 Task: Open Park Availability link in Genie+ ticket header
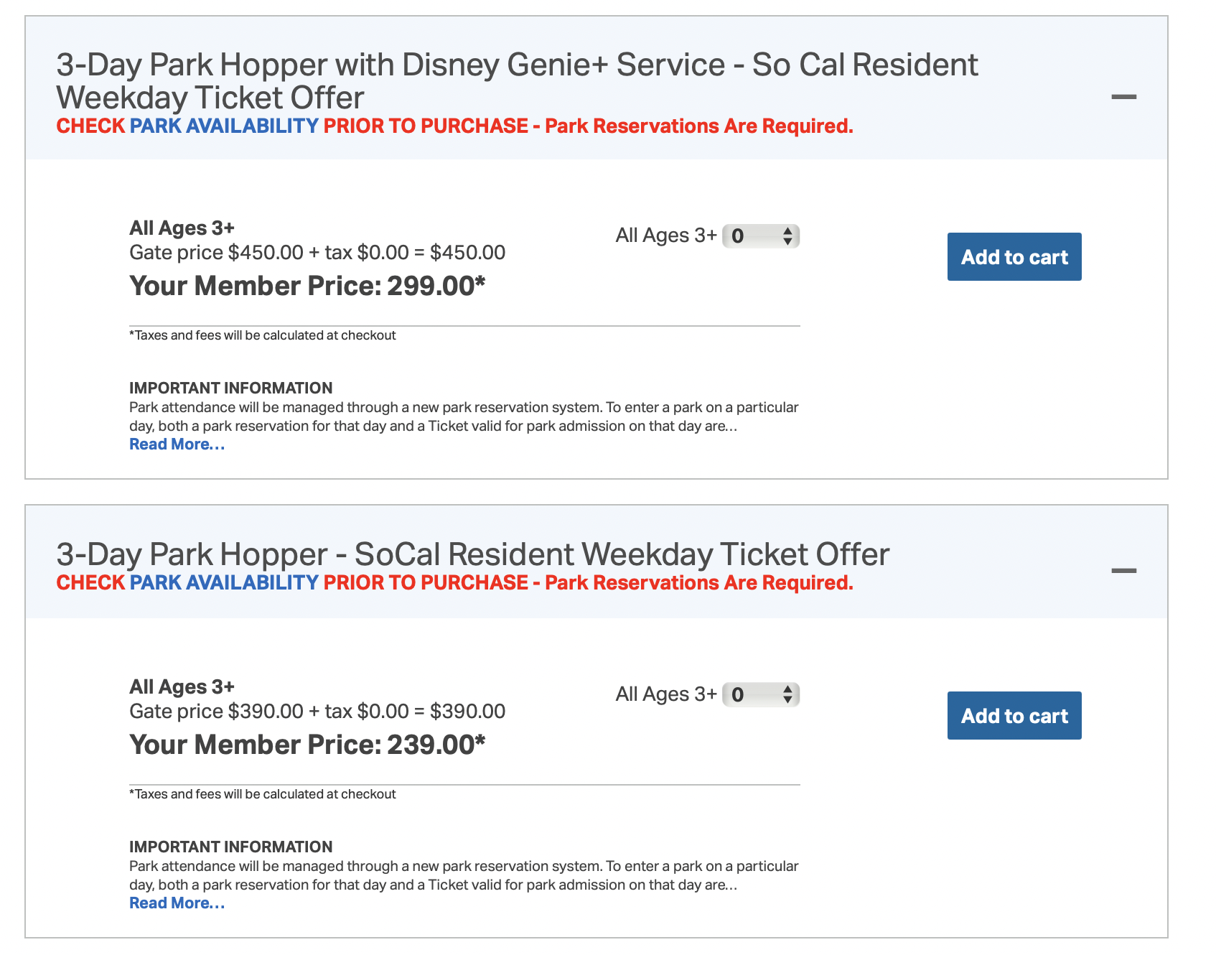[x=224, y=126]
